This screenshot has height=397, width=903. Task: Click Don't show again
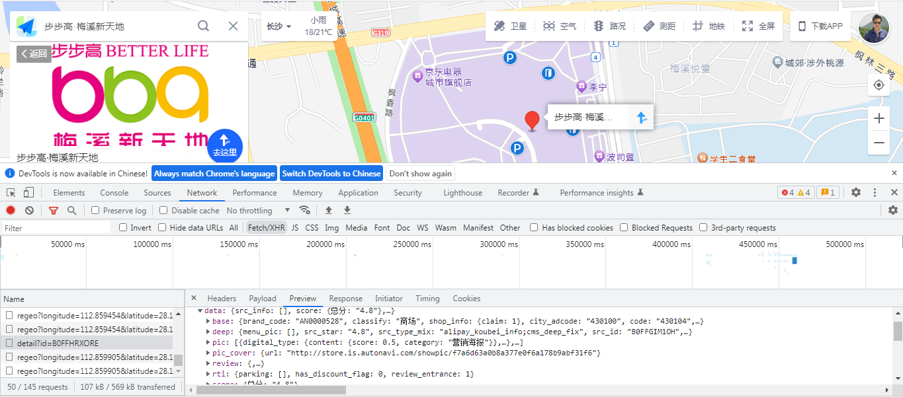(x=421, y=174)
